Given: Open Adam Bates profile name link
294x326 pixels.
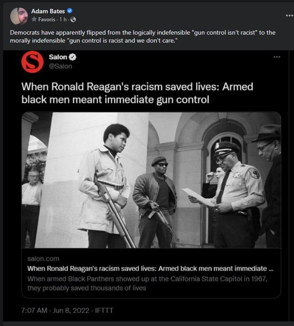Looking at the screenshot, I should click(x=48, y=11).
